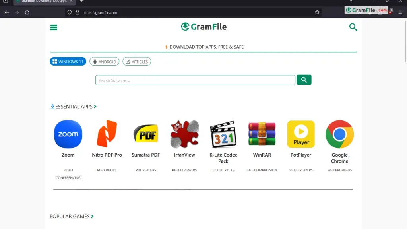The width and height of the screenshot is (407, 229).
Task: Expand the Popular Games section heading
Action: [72, 217]
